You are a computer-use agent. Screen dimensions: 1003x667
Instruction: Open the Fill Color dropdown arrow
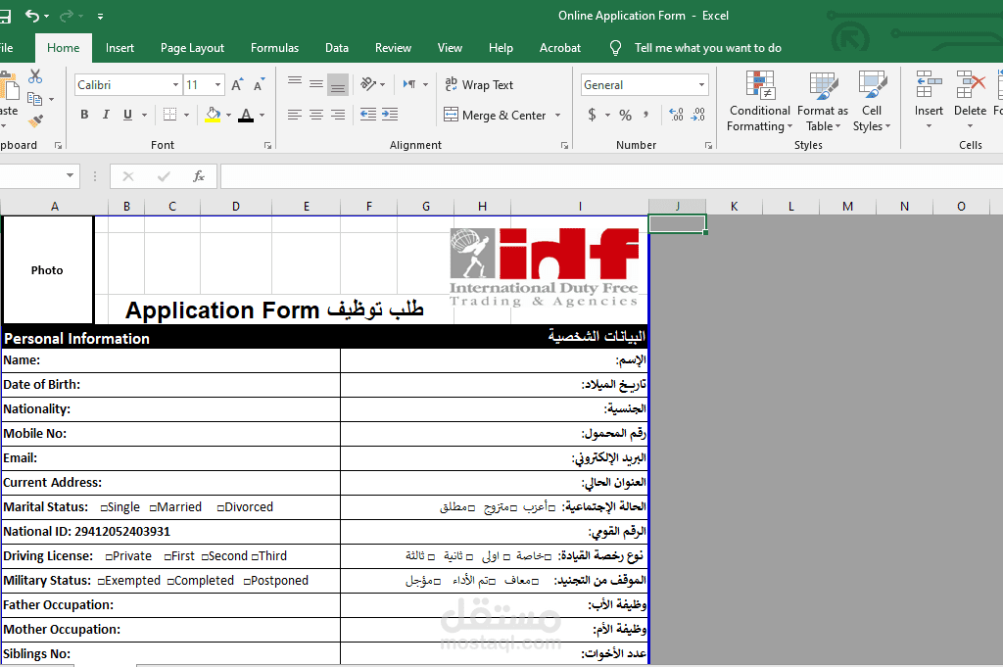(227, 115)
